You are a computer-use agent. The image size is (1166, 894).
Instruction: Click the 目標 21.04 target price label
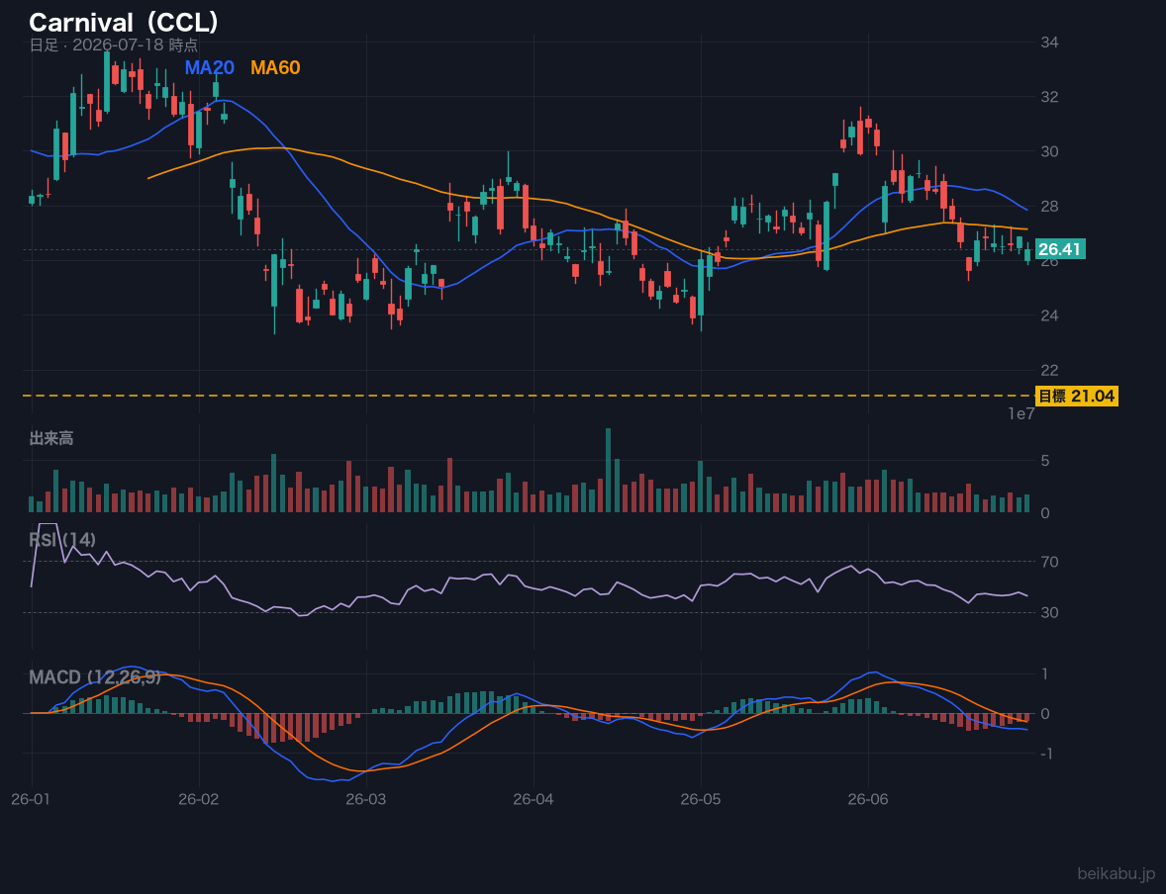(1076, 397)
